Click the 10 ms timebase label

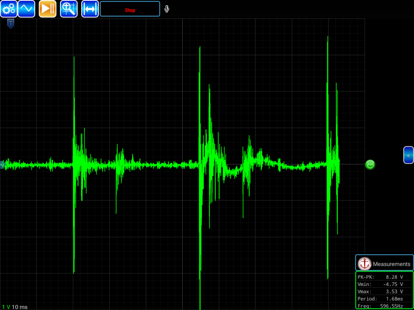(19, 307)
